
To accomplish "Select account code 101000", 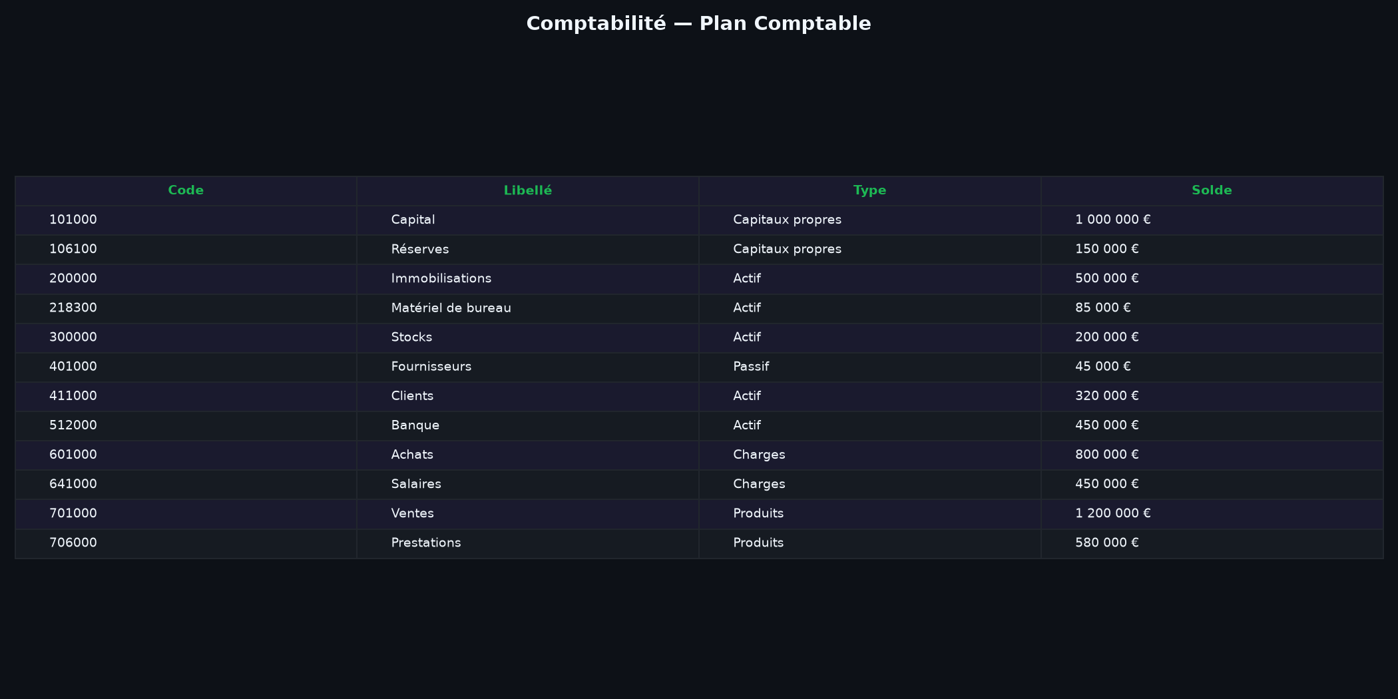I will click(x=73, y=220).
